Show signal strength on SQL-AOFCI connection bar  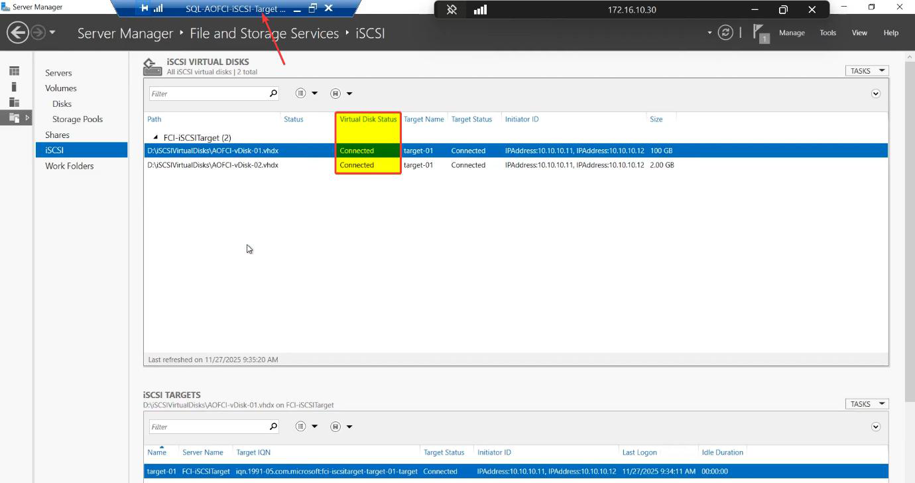click(x=158, y=9)
